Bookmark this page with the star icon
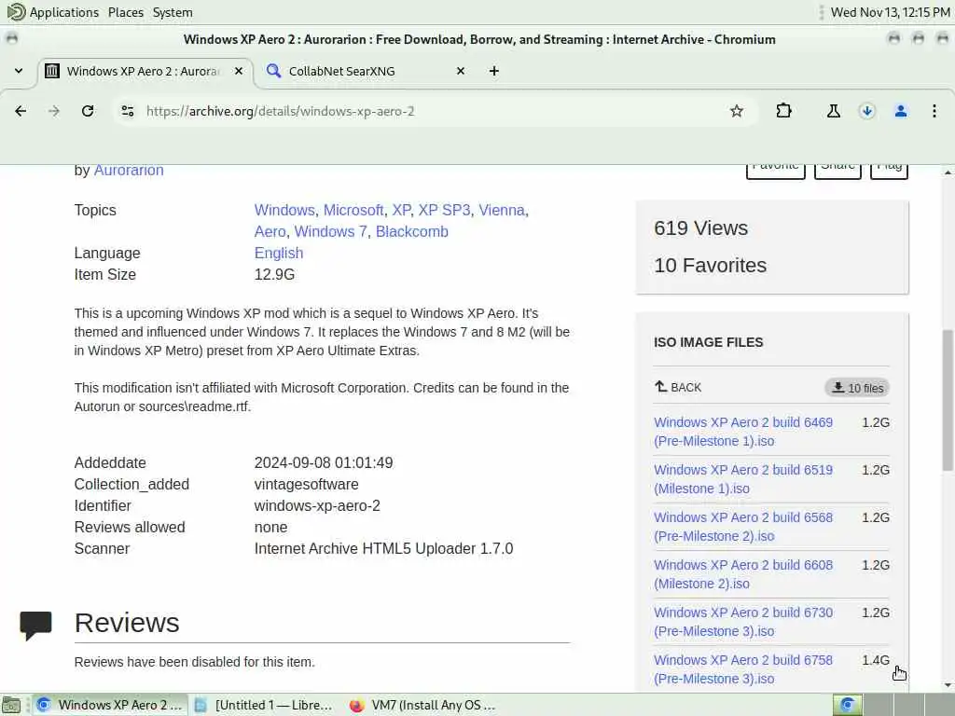 tap(737, 111)
